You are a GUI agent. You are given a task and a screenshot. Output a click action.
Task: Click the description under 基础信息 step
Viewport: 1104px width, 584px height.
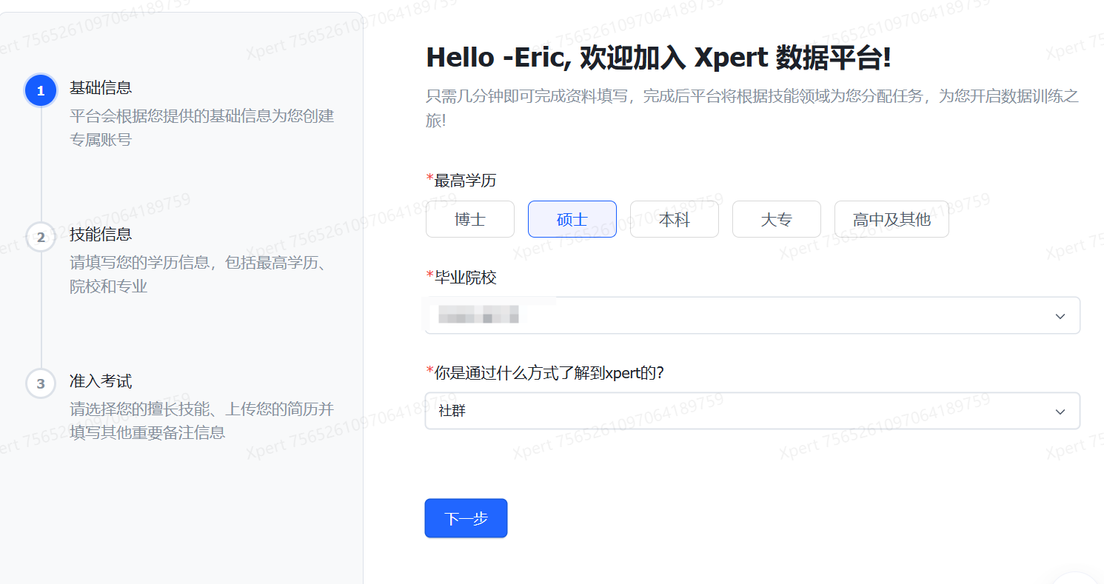[202, 127]
